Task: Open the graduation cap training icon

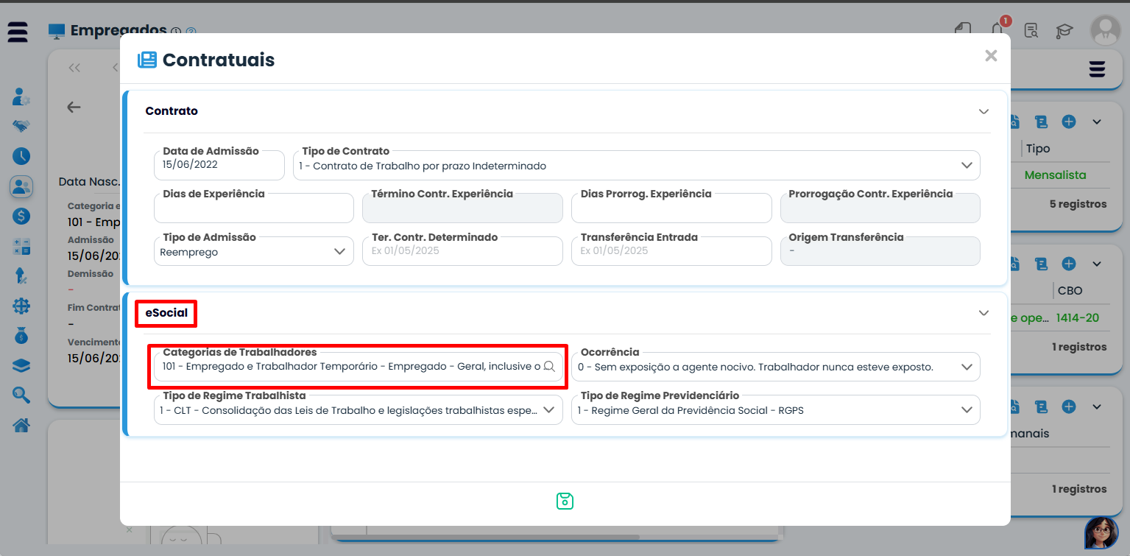Action: pos(1064,31)
